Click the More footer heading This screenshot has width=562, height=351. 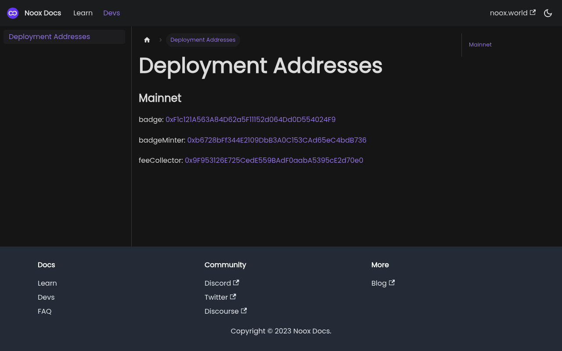pos(380,265)
